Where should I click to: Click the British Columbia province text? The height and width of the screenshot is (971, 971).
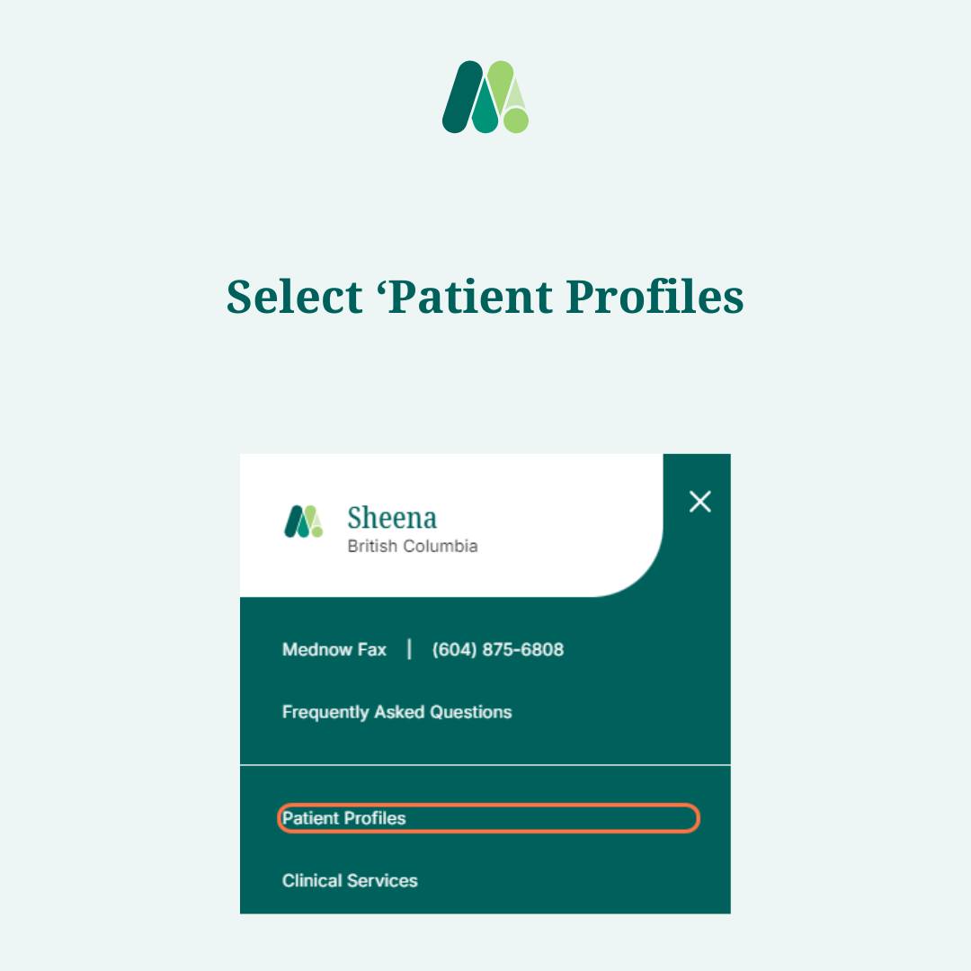pos(413,547)
